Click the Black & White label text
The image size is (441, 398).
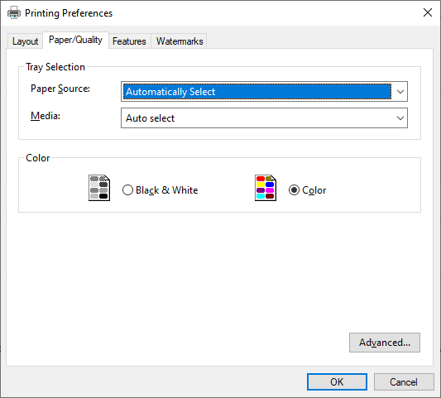point(167,190)
